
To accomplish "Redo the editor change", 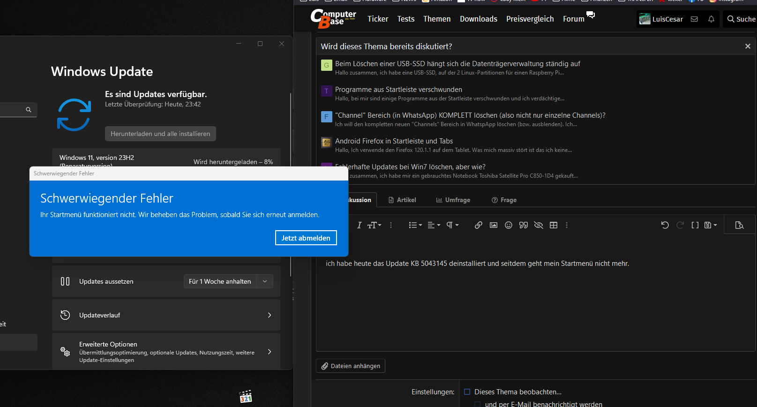I will click(x=680, y=225).
